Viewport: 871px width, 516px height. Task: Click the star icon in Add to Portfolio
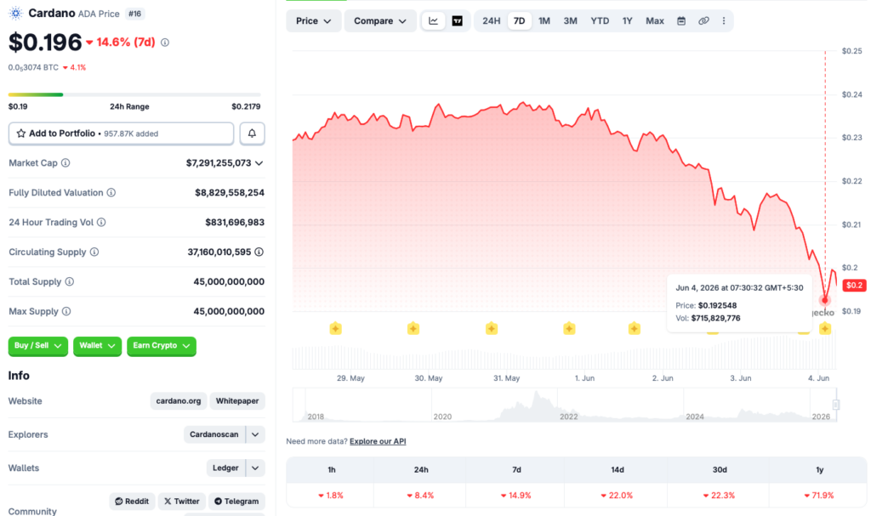tap(21, 133)
